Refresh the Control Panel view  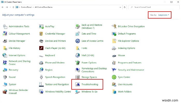pyautogui.click(x=125, y=7)
